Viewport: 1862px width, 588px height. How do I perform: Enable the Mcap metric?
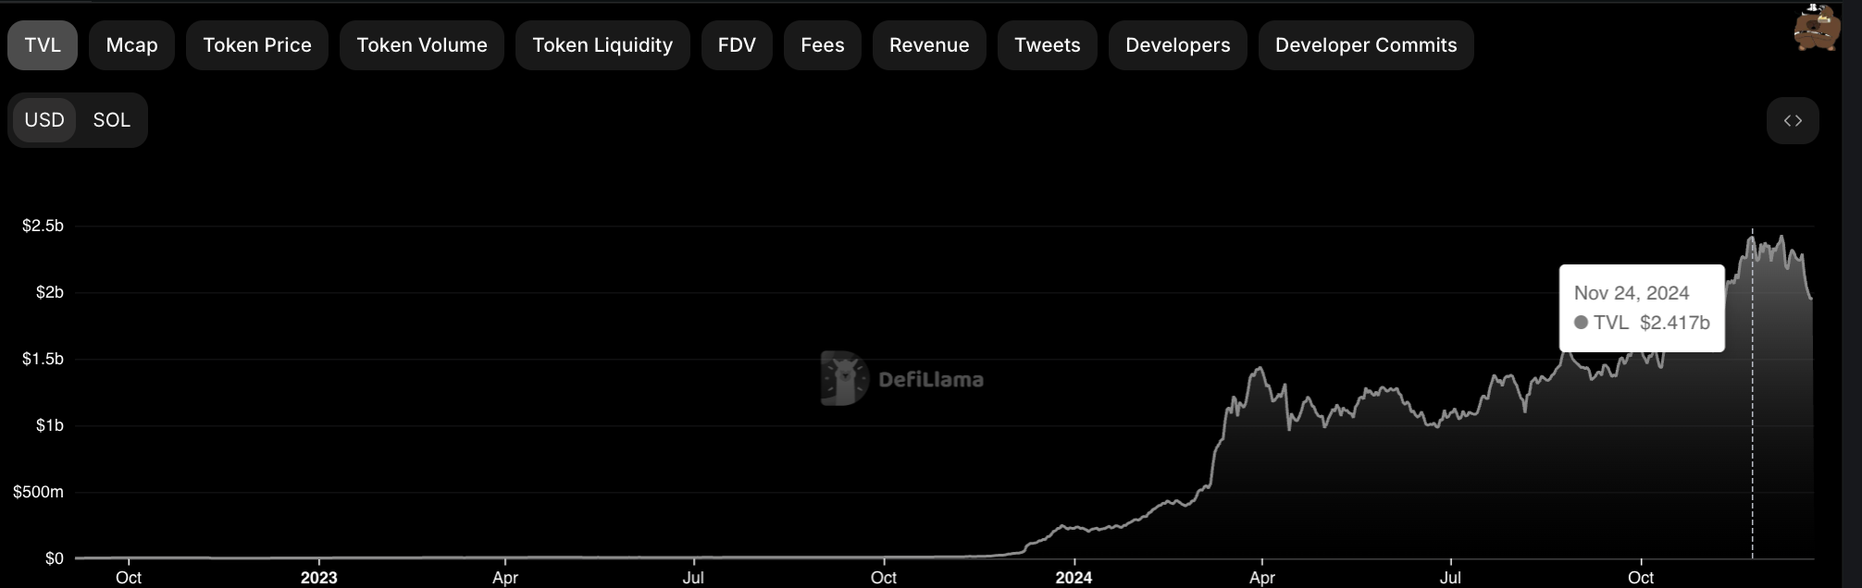click(x=131, y=45)
